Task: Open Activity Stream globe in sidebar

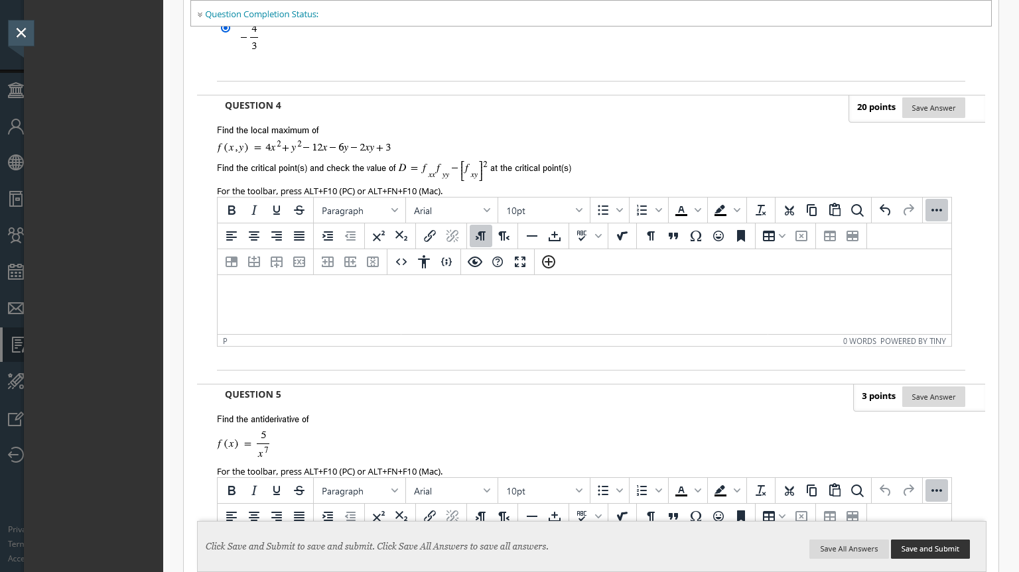Action: tap(15, 162)
